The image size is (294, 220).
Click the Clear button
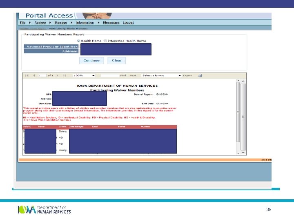[x=117, y=60]
